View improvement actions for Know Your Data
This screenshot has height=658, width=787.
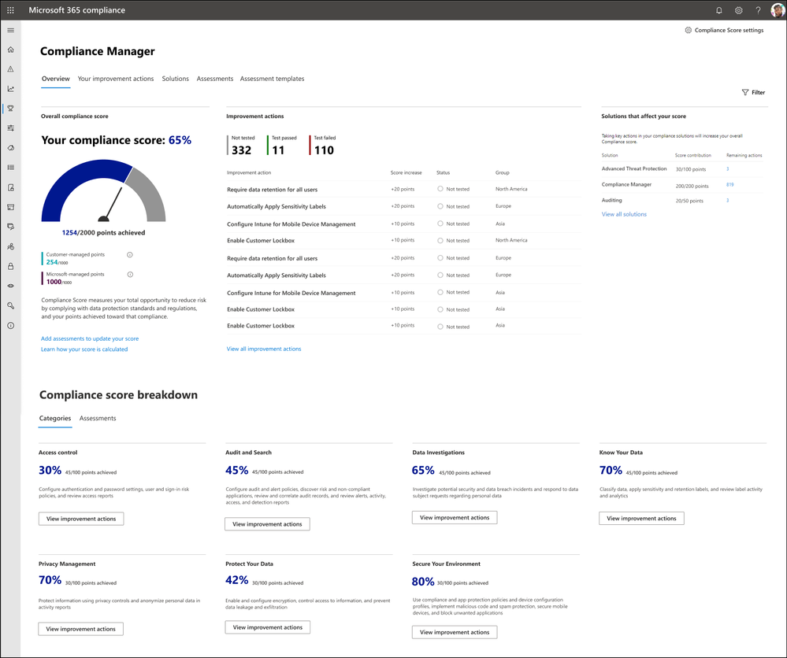coord(641,518)
